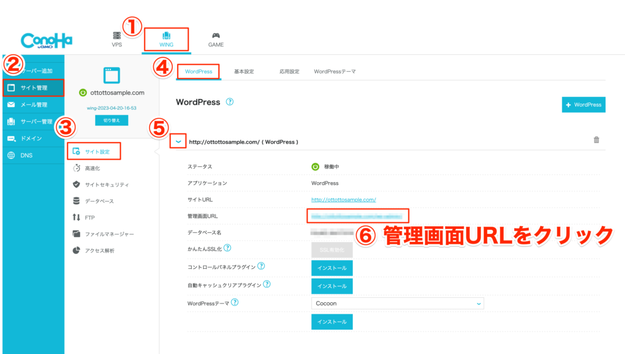Click the サーバー管理 server icon
Viewport: 625px width, 354px height.
[x=11, y=121]
